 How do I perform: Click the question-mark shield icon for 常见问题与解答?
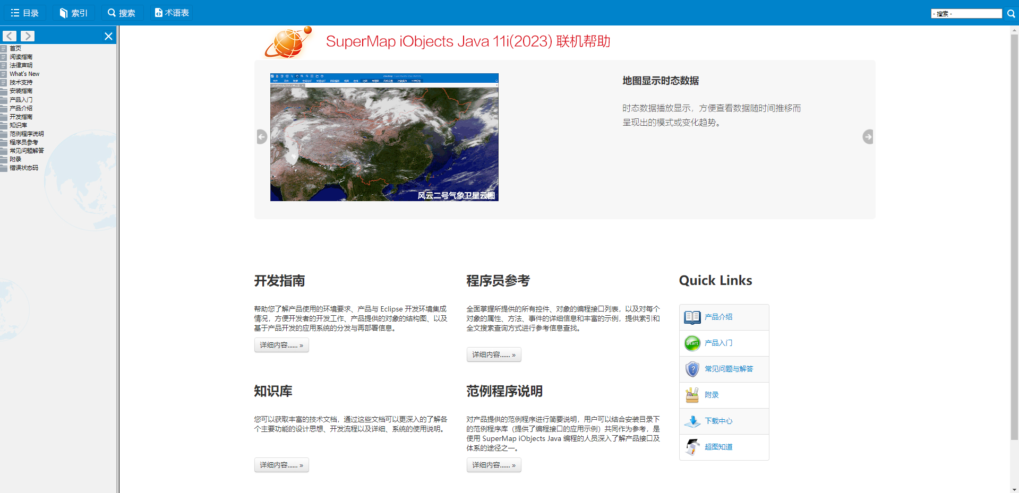tap(692, 369)
